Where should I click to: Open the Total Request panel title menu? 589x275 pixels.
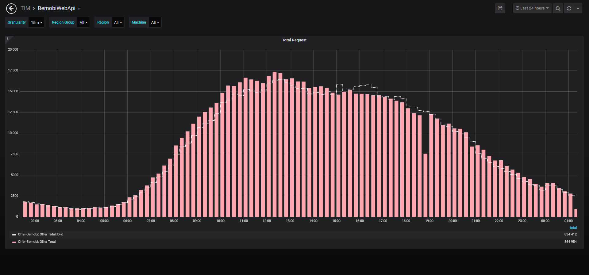coord(294,40)
